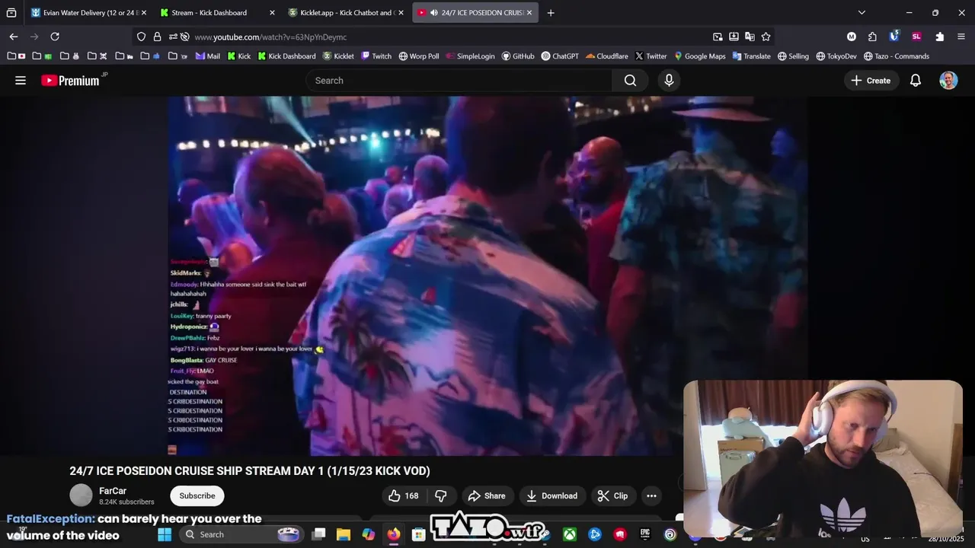Open the Cloudflare bookmark
975x548 pixels.
607,56
